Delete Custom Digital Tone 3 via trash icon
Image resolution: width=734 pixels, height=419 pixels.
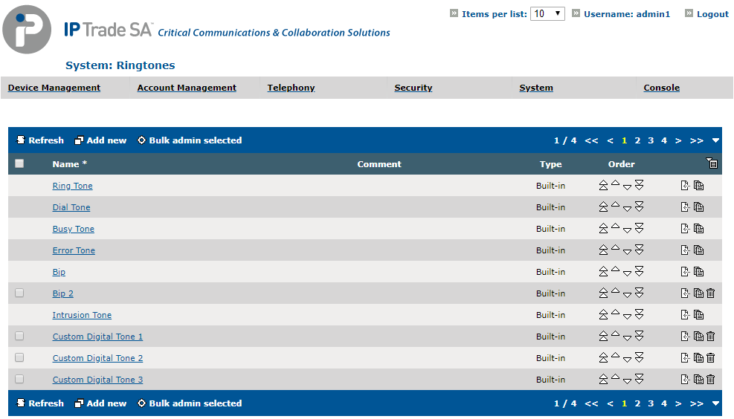pyautogui.click(x=711, y=379)
